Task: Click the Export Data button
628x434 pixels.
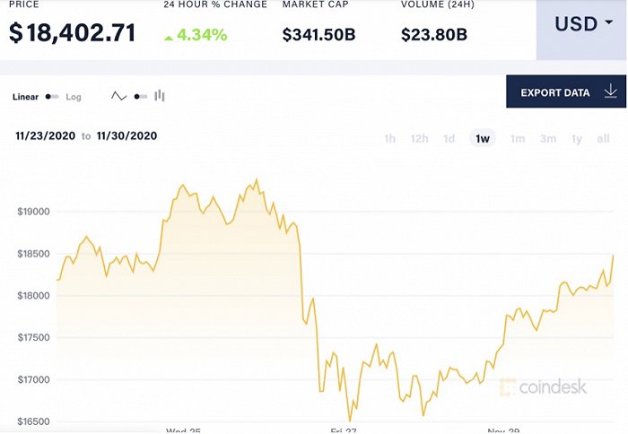Action: [x=555, y=91]
